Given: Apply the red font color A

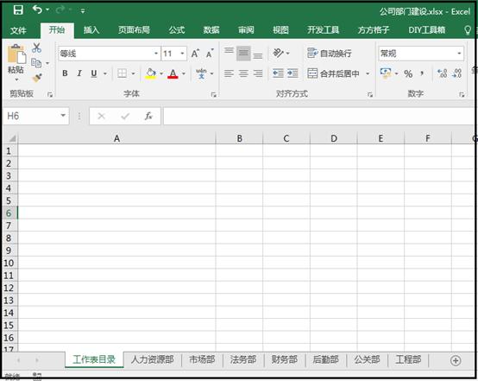Looking at the screenshot, I should [x=173, y=73].
